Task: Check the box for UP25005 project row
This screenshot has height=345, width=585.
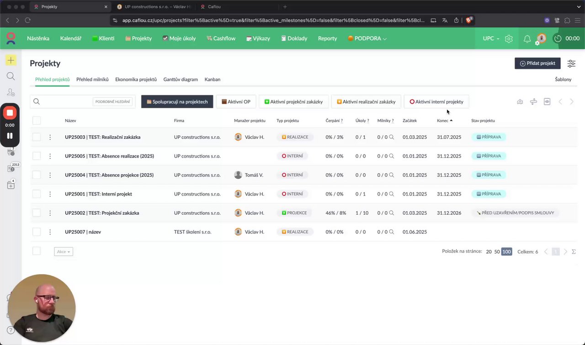Action: point(37,156)
